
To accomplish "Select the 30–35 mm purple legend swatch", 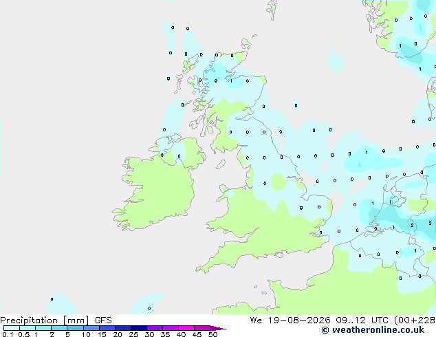I will coord(155,328).
